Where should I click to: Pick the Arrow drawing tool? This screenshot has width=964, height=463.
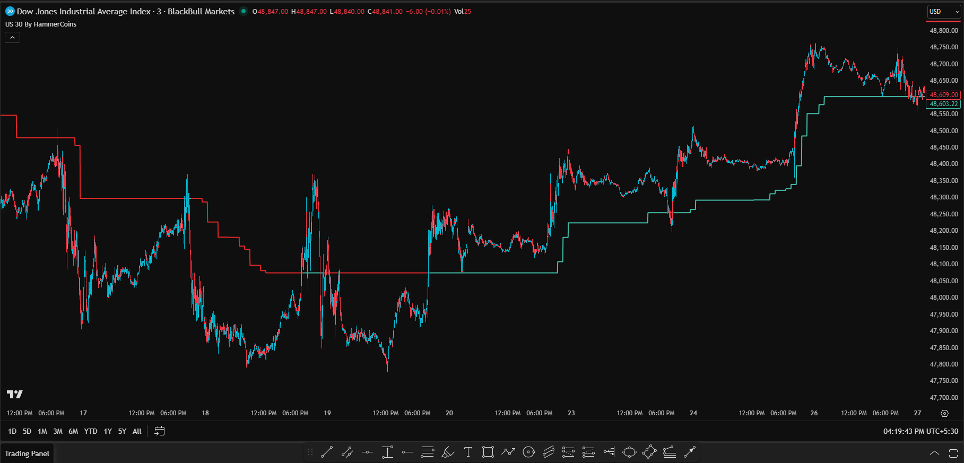pos(689,452)
